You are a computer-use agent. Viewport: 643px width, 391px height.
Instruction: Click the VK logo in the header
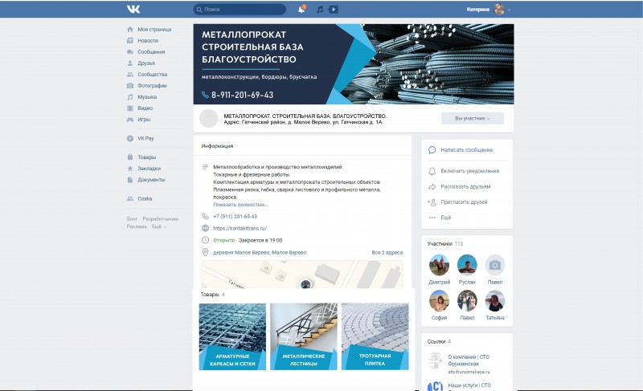coord(133,9)
